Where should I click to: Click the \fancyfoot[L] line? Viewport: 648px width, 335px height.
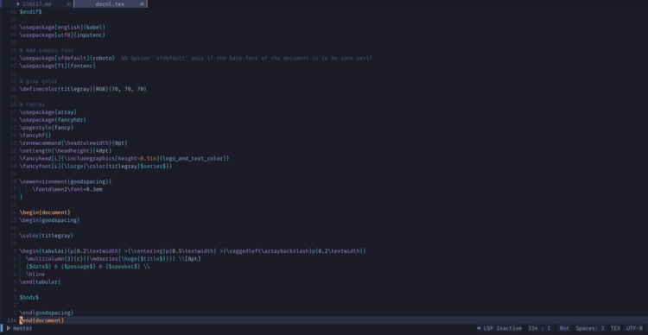pyautogui.click(x=95, y=166)
